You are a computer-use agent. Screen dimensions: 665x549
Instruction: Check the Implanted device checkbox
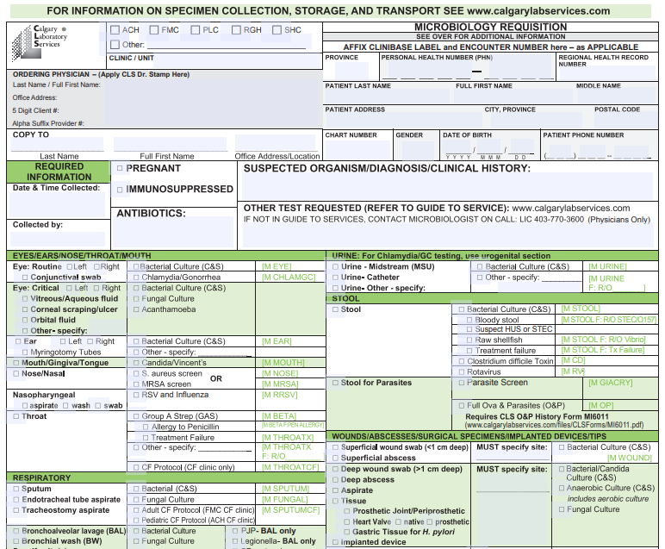coord(335,542)
